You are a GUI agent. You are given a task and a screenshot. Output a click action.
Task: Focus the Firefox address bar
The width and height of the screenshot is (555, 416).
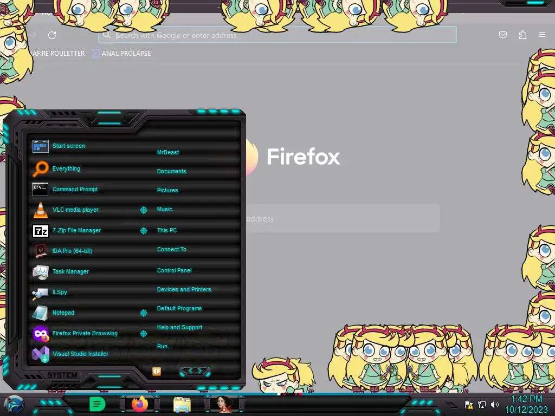click(277, 35)
